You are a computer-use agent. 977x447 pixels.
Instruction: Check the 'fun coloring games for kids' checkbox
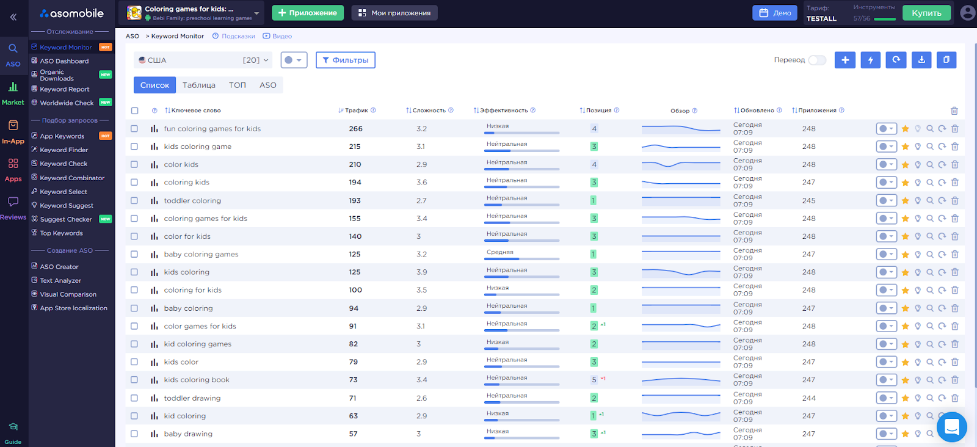[x=134, y=129]
